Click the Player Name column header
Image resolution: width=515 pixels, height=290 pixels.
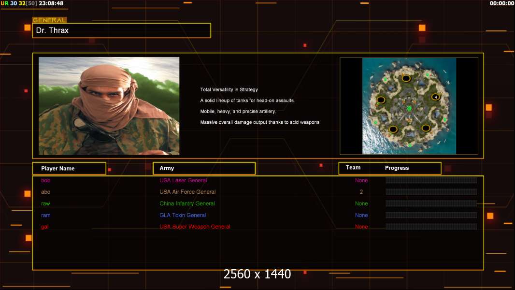click(69, 169)
